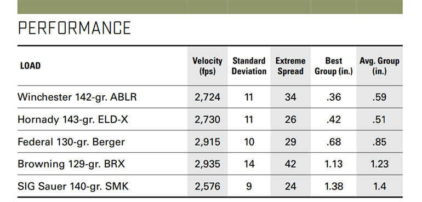Click the Extreme Spread column header

(x=290, y=66)
